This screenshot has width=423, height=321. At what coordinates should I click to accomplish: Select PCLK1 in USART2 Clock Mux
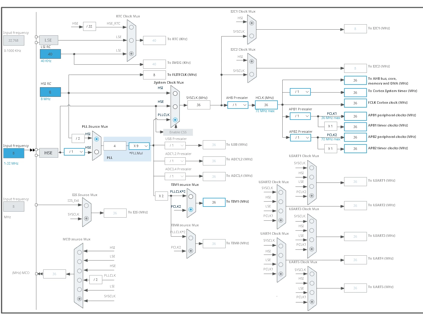point(281,220)
